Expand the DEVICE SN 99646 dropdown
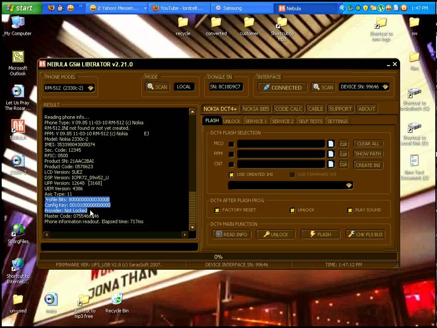The image size is (437, 328). point(385,87)
